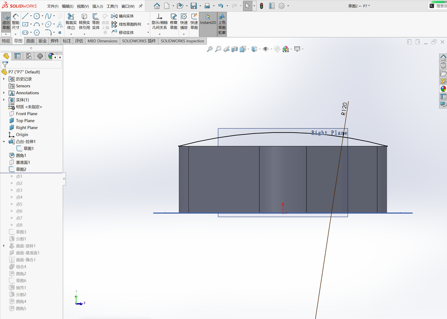Open DimXpertManager crosshair tab
Viewport: 447px width, 319px height.
(x=40, y=56)
